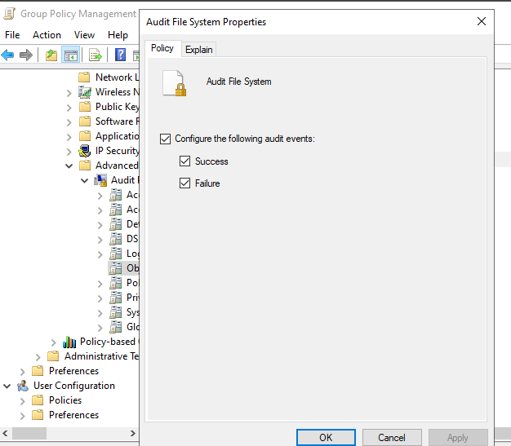The height and width of the screenshot is (446, 511).
Task: Click the Software Restriction folder icon
Action: [85, 121]
